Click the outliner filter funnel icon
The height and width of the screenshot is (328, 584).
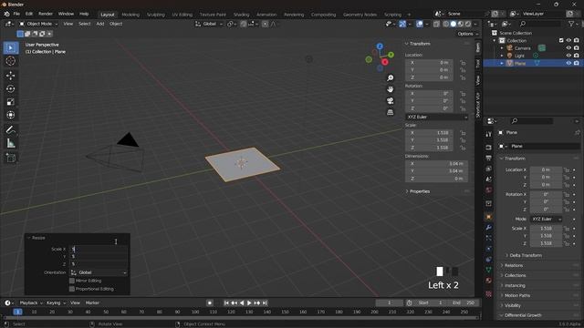click(571, 24)
